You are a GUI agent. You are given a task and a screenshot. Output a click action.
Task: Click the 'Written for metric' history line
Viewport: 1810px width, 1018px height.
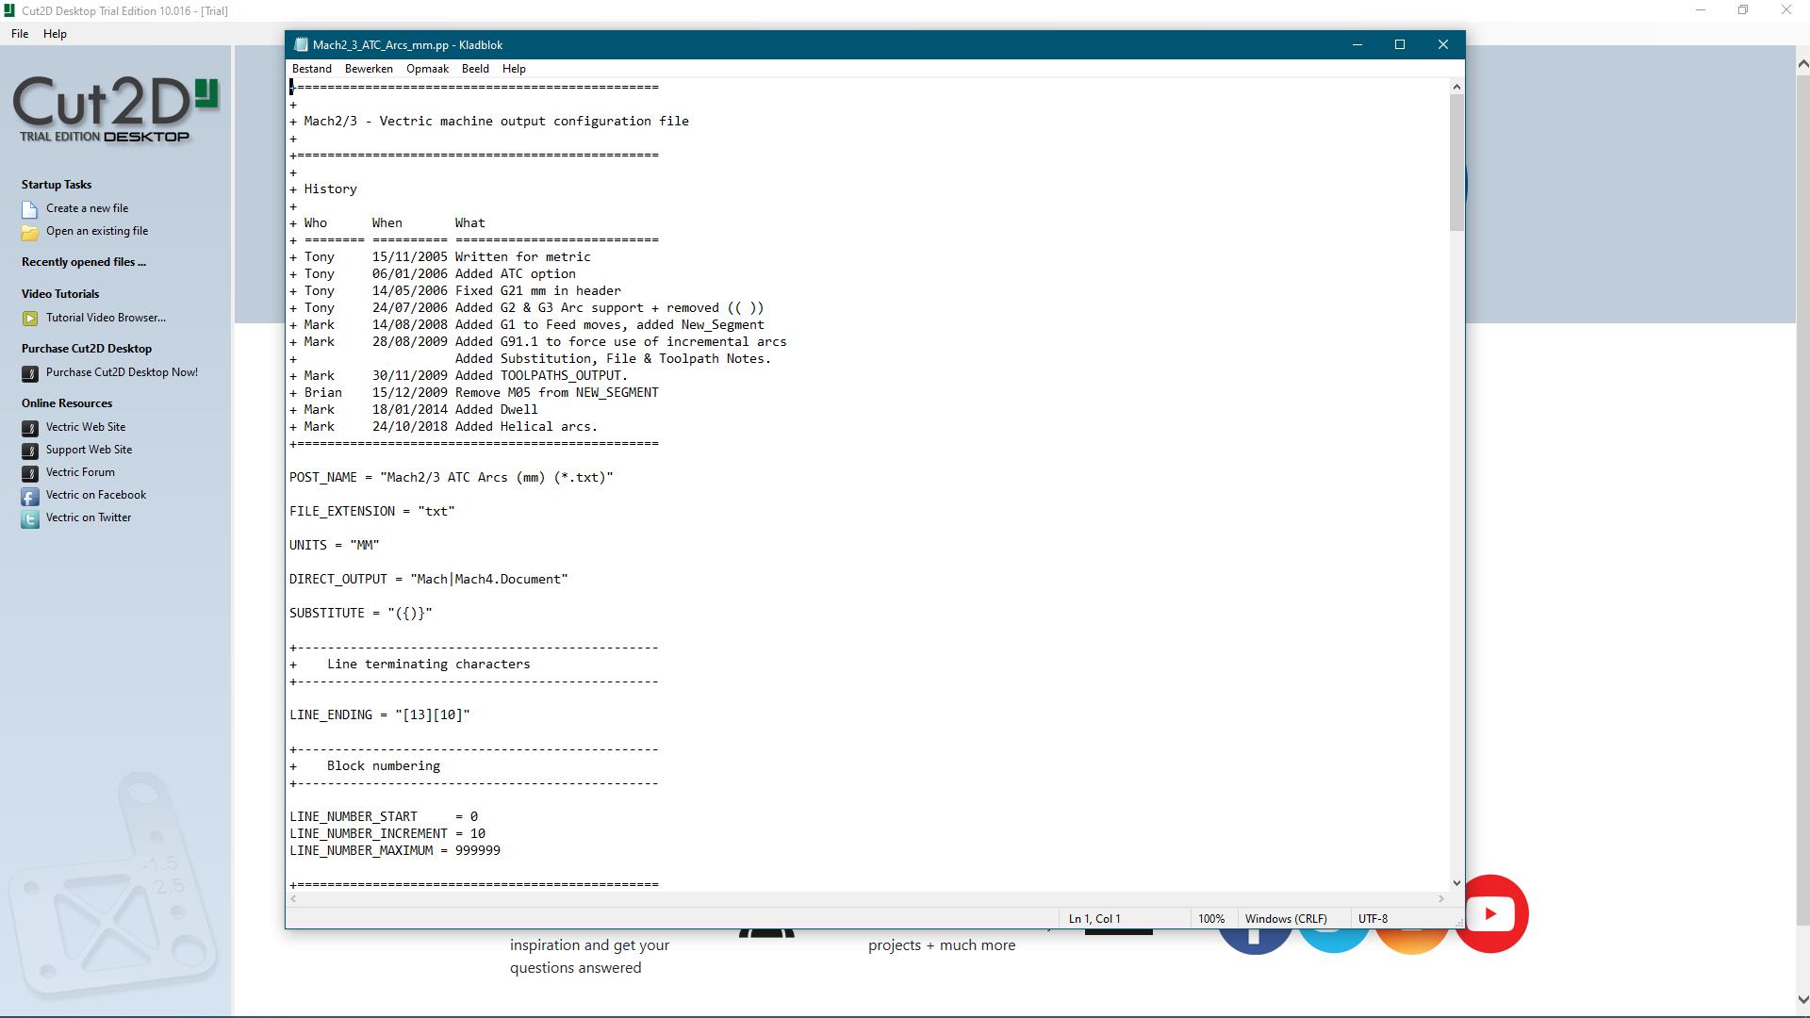(x=440, y=256)
